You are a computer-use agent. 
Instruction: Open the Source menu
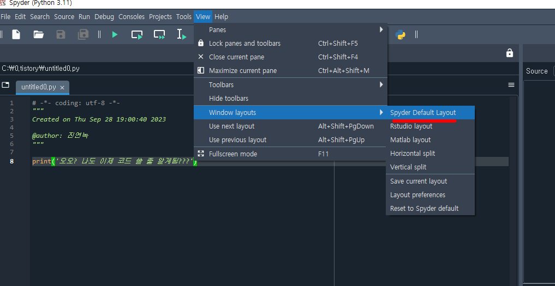coord(64,17)
